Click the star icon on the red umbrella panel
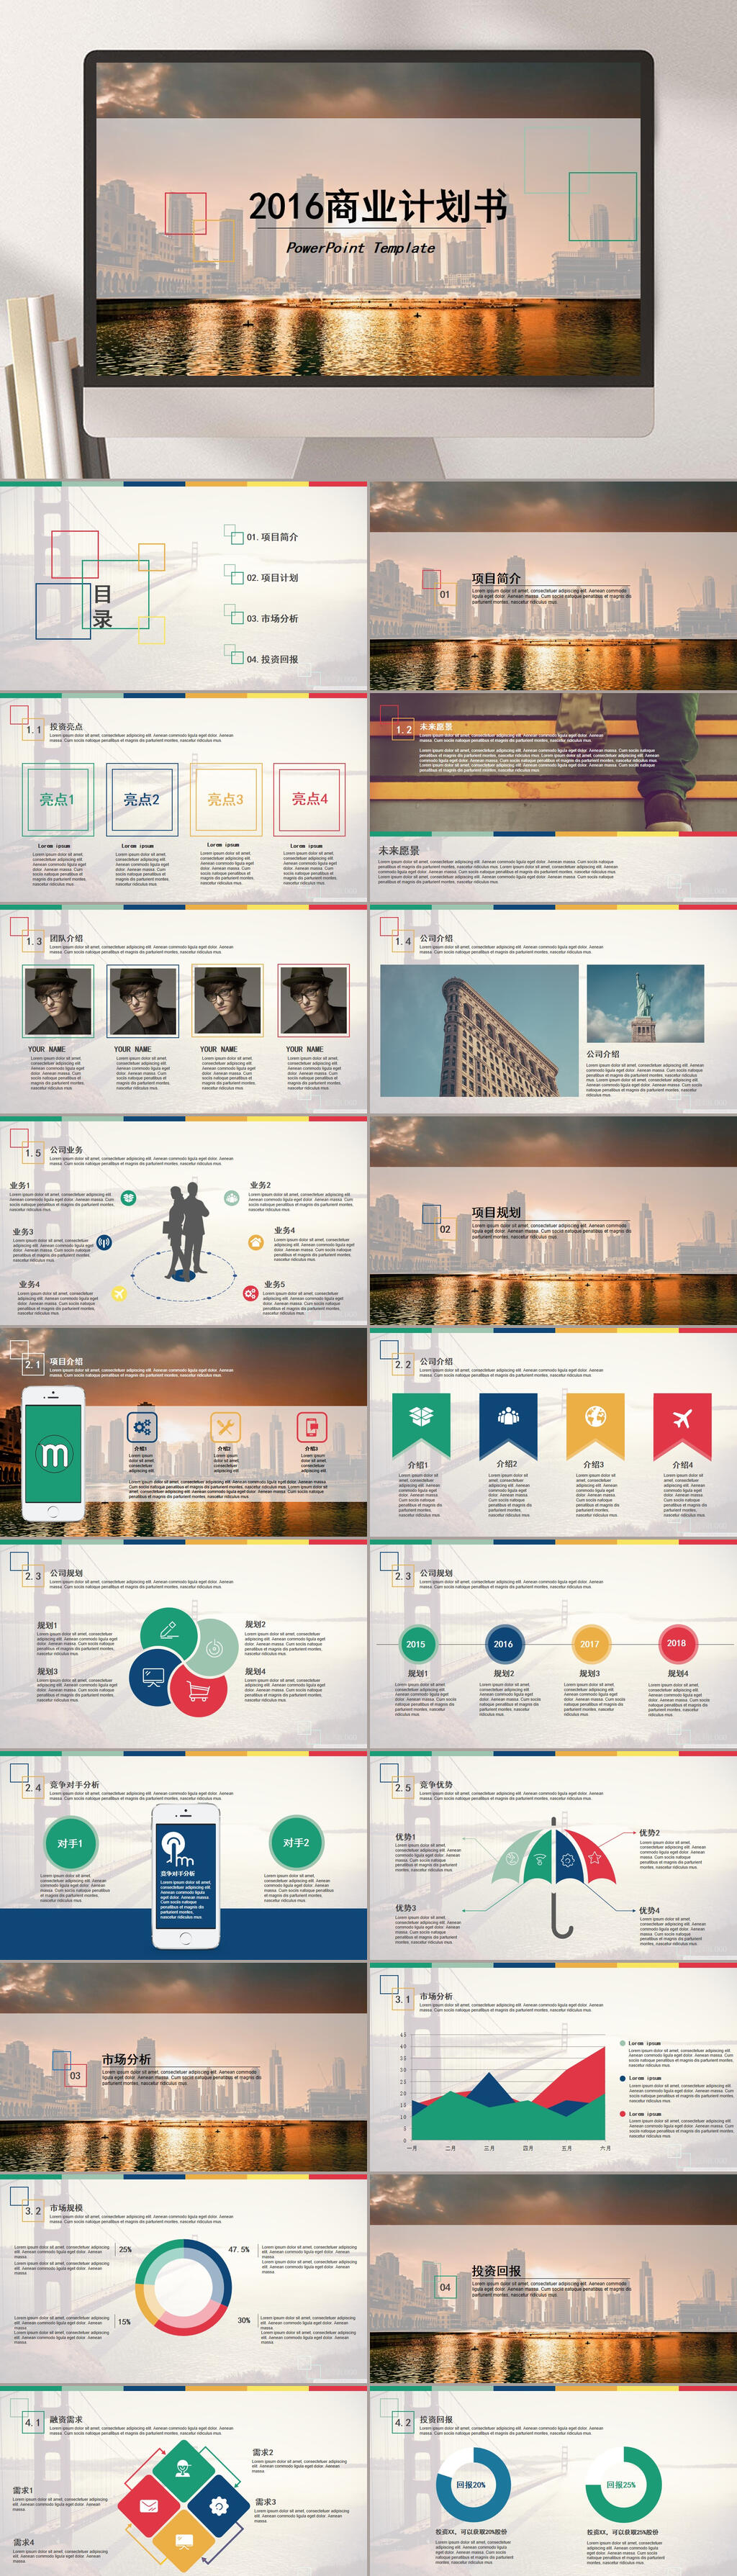The image size is (737, 2576). pyautogui.click(x=595, y=1857)
